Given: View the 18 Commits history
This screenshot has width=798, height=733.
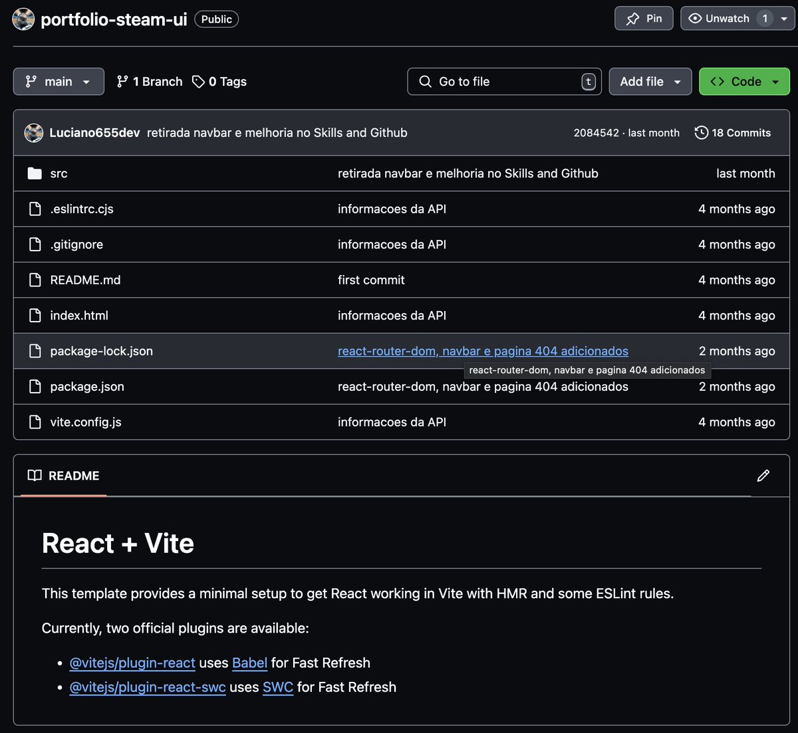Looking at the screenshot, I should [x=733, y=133].
